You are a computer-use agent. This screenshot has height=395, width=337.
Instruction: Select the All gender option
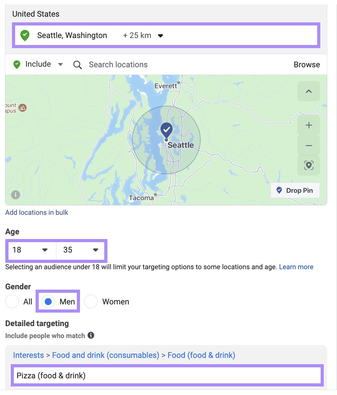pos(12,301)
